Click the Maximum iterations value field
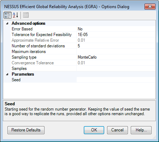The image size is (159, 142). 116,52
